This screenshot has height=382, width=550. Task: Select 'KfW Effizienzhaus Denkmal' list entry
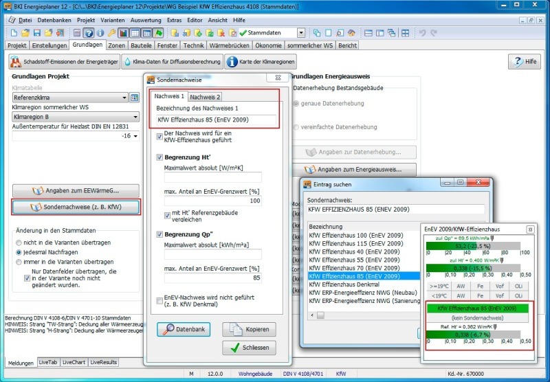pyautogui.click(x=344, y=284)
